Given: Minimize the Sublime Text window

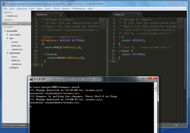Looking at the screenshot, I should (x=170, y=3).
